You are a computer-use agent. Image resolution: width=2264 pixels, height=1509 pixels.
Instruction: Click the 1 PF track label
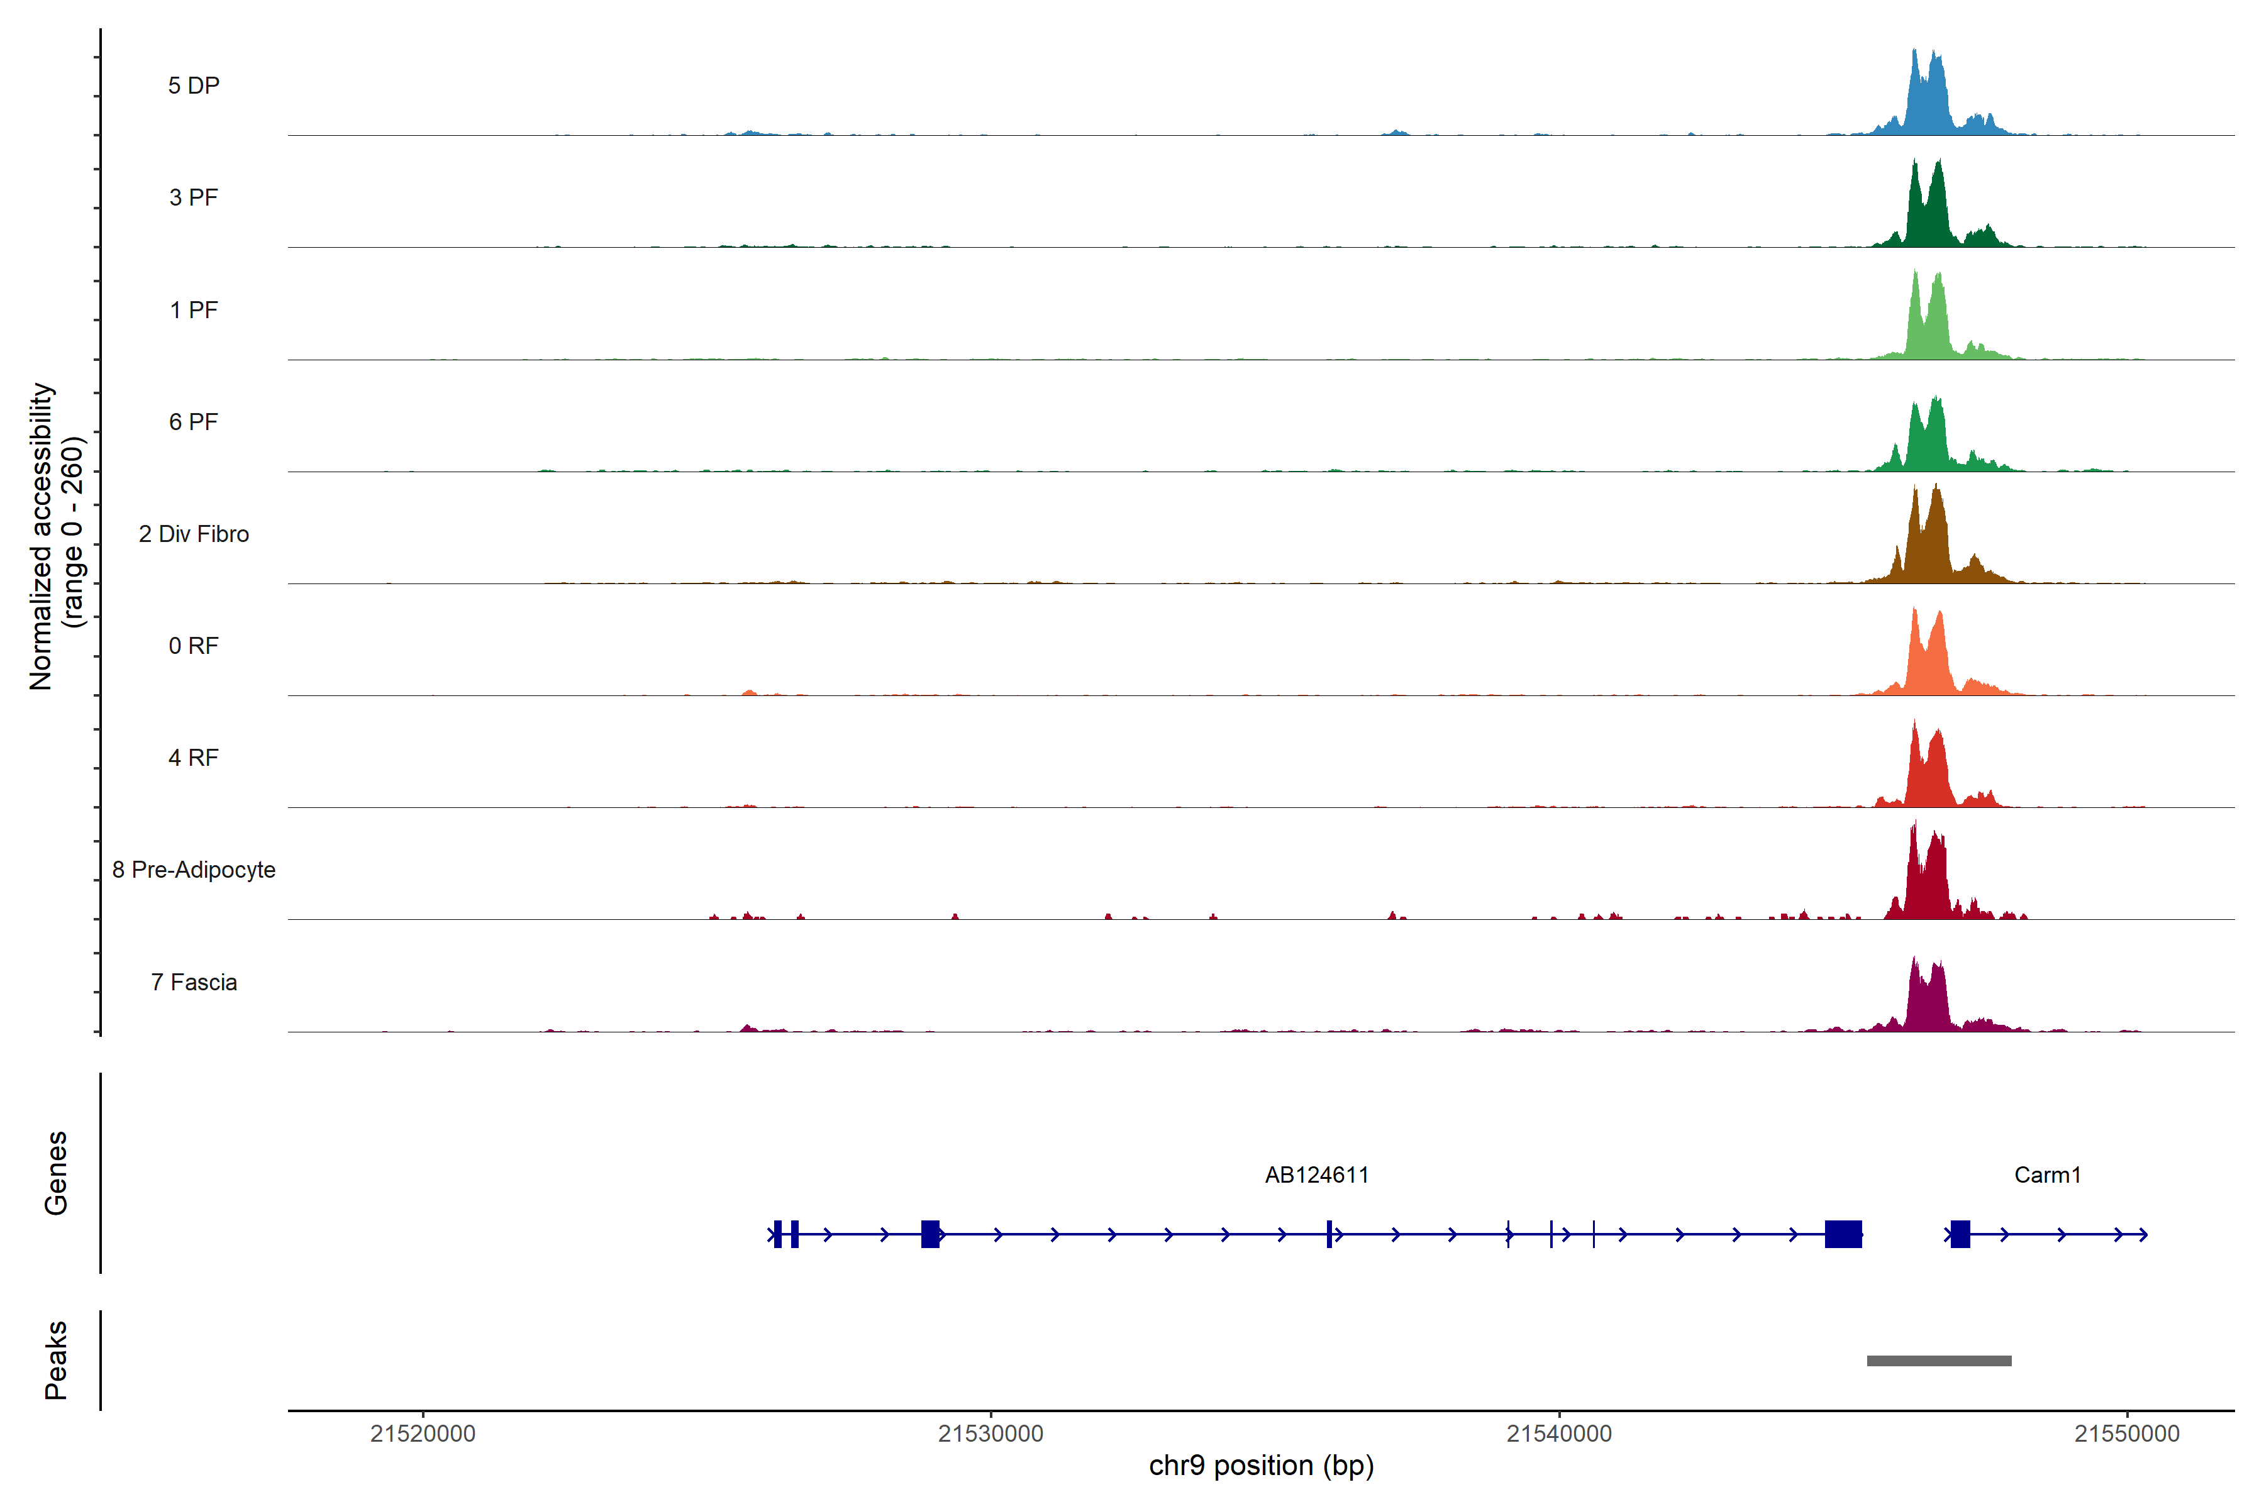194,310
